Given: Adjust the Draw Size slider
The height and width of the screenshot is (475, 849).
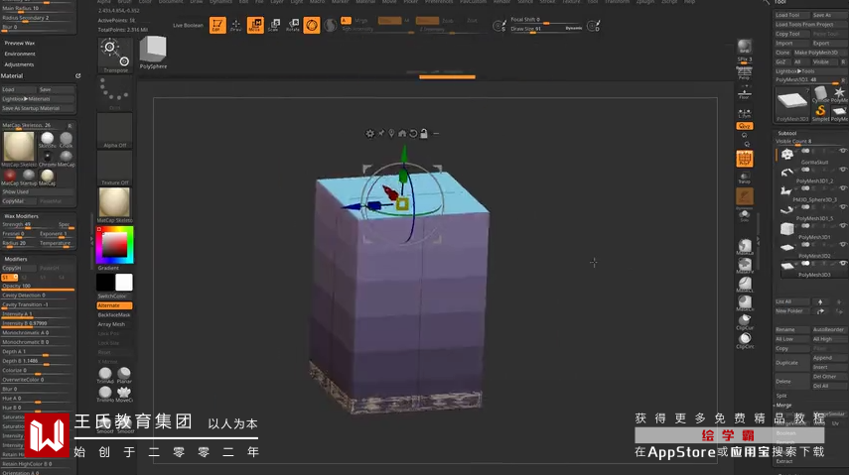Looking at the screenshot, I should pyautogui.click(x=547, y=29).
